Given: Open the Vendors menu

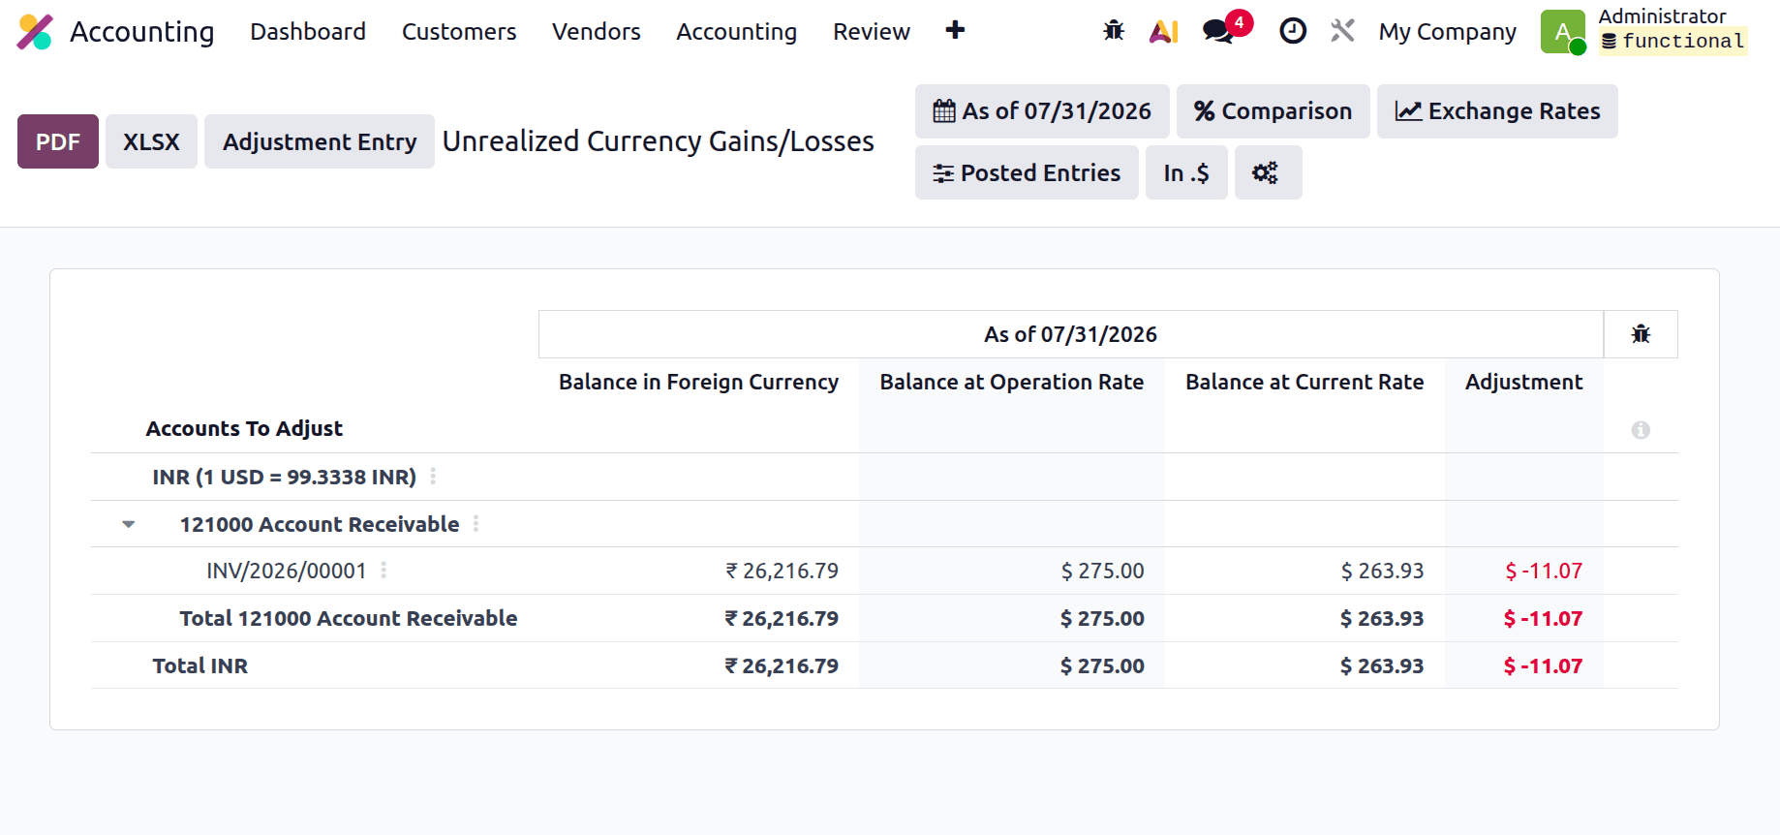Looking at the screenshot, I should click(x=597, y=32).
